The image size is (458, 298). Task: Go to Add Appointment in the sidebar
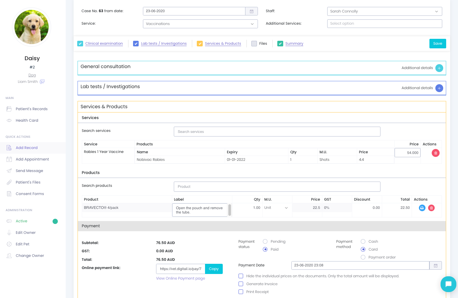click(32, 159)
